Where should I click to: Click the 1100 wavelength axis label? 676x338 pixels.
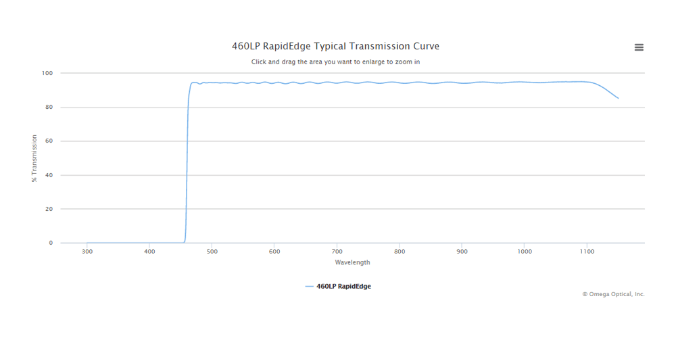tap(586, 251)
